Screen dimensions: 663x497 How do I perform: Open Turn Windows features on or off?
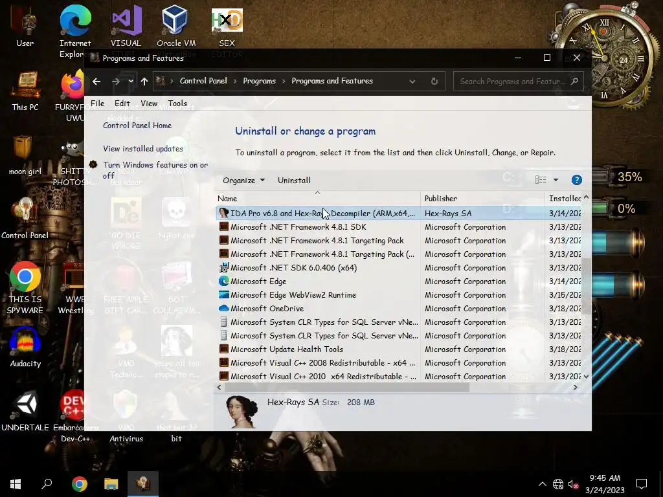[x=155, y=170]
